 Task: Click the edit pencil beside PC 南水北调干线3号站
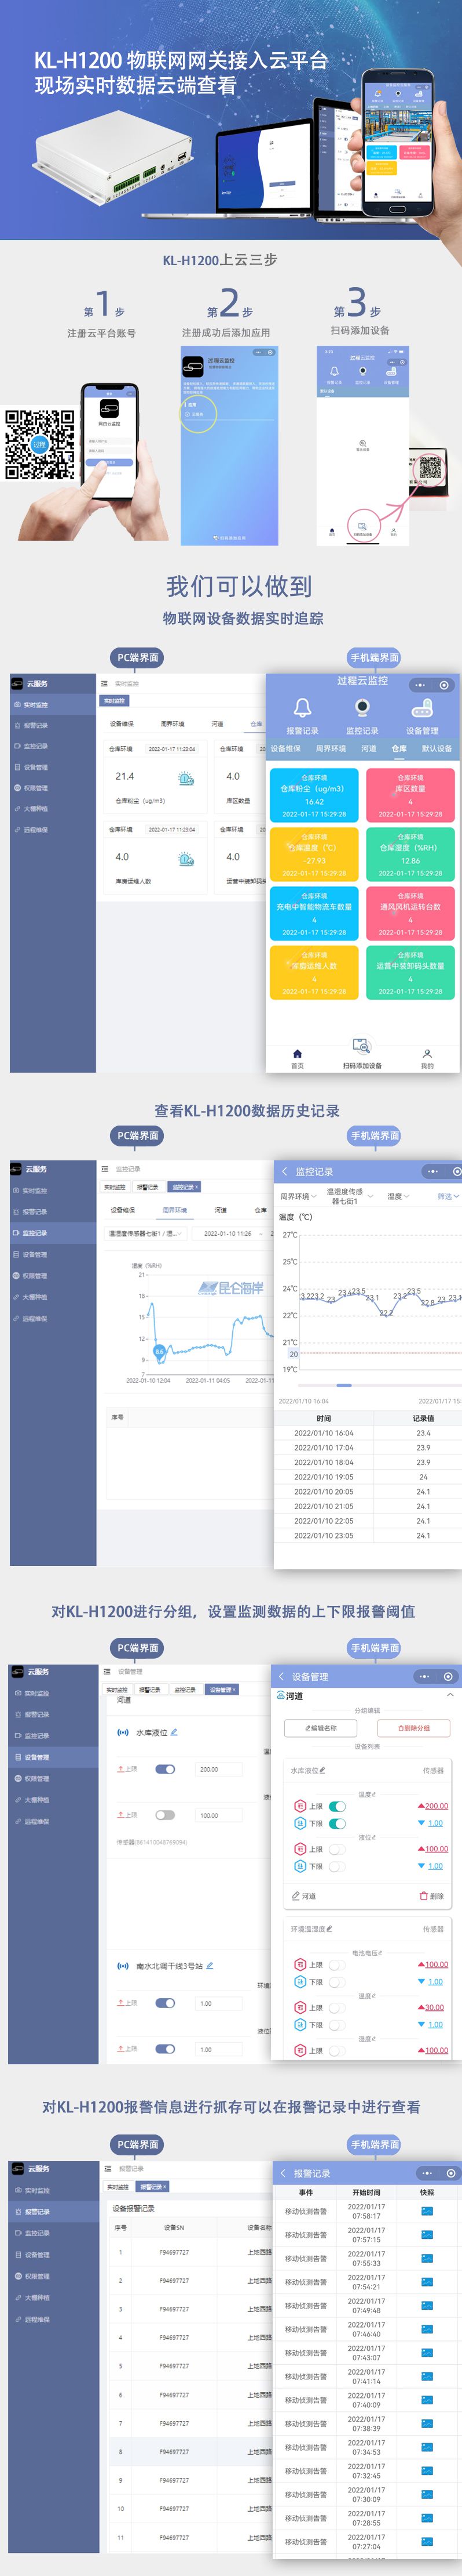210,1966
